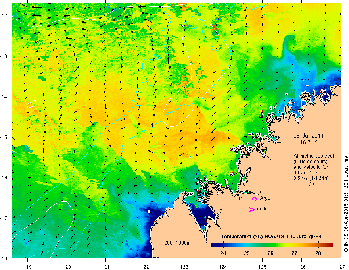Click the '-14' latitude axis label
Image resolution: width=349 pixels, height=270 pixels.
[x=4, y=96]
